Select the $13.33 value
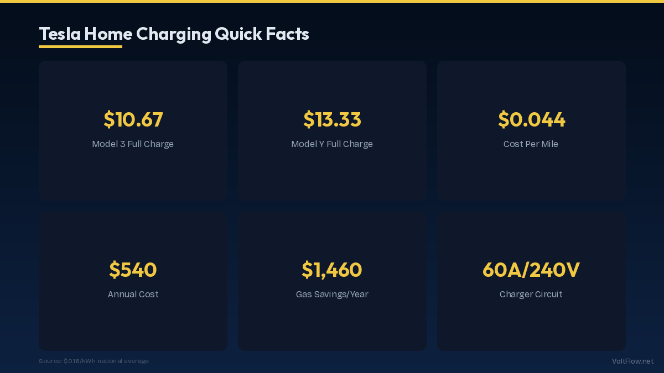 332,119
